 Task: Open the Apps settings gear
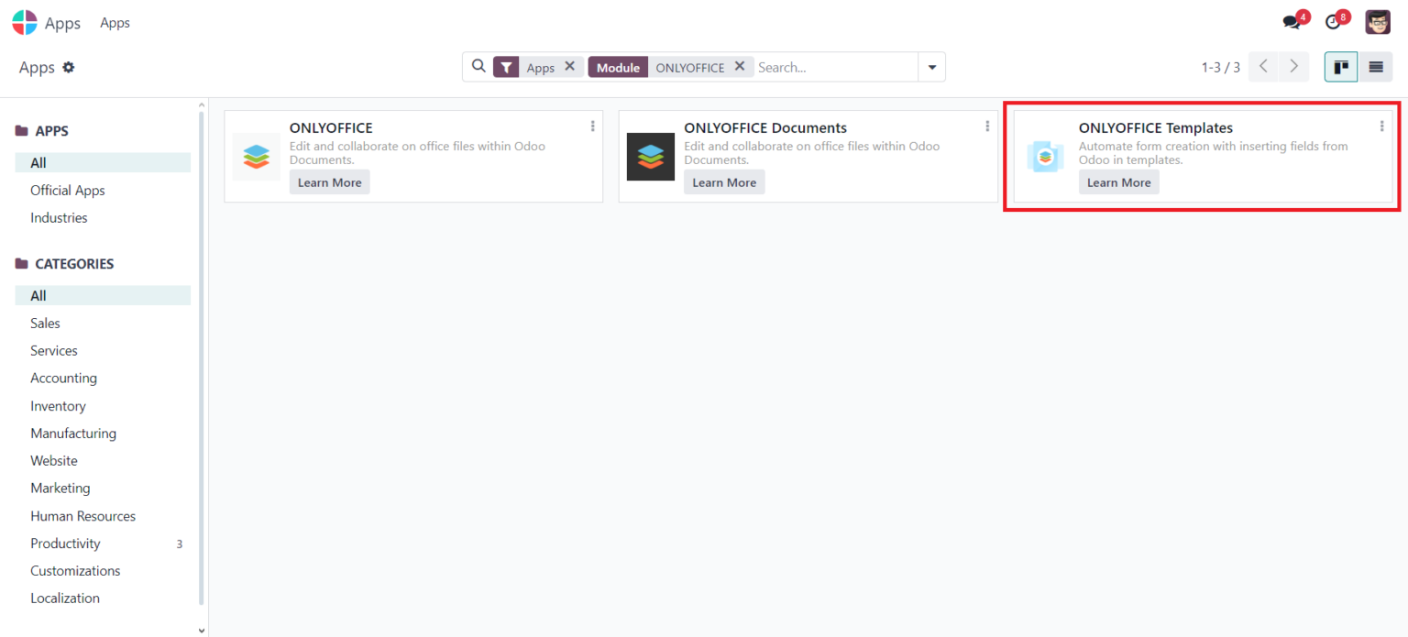pyautogui.click(x=70, y=67)
